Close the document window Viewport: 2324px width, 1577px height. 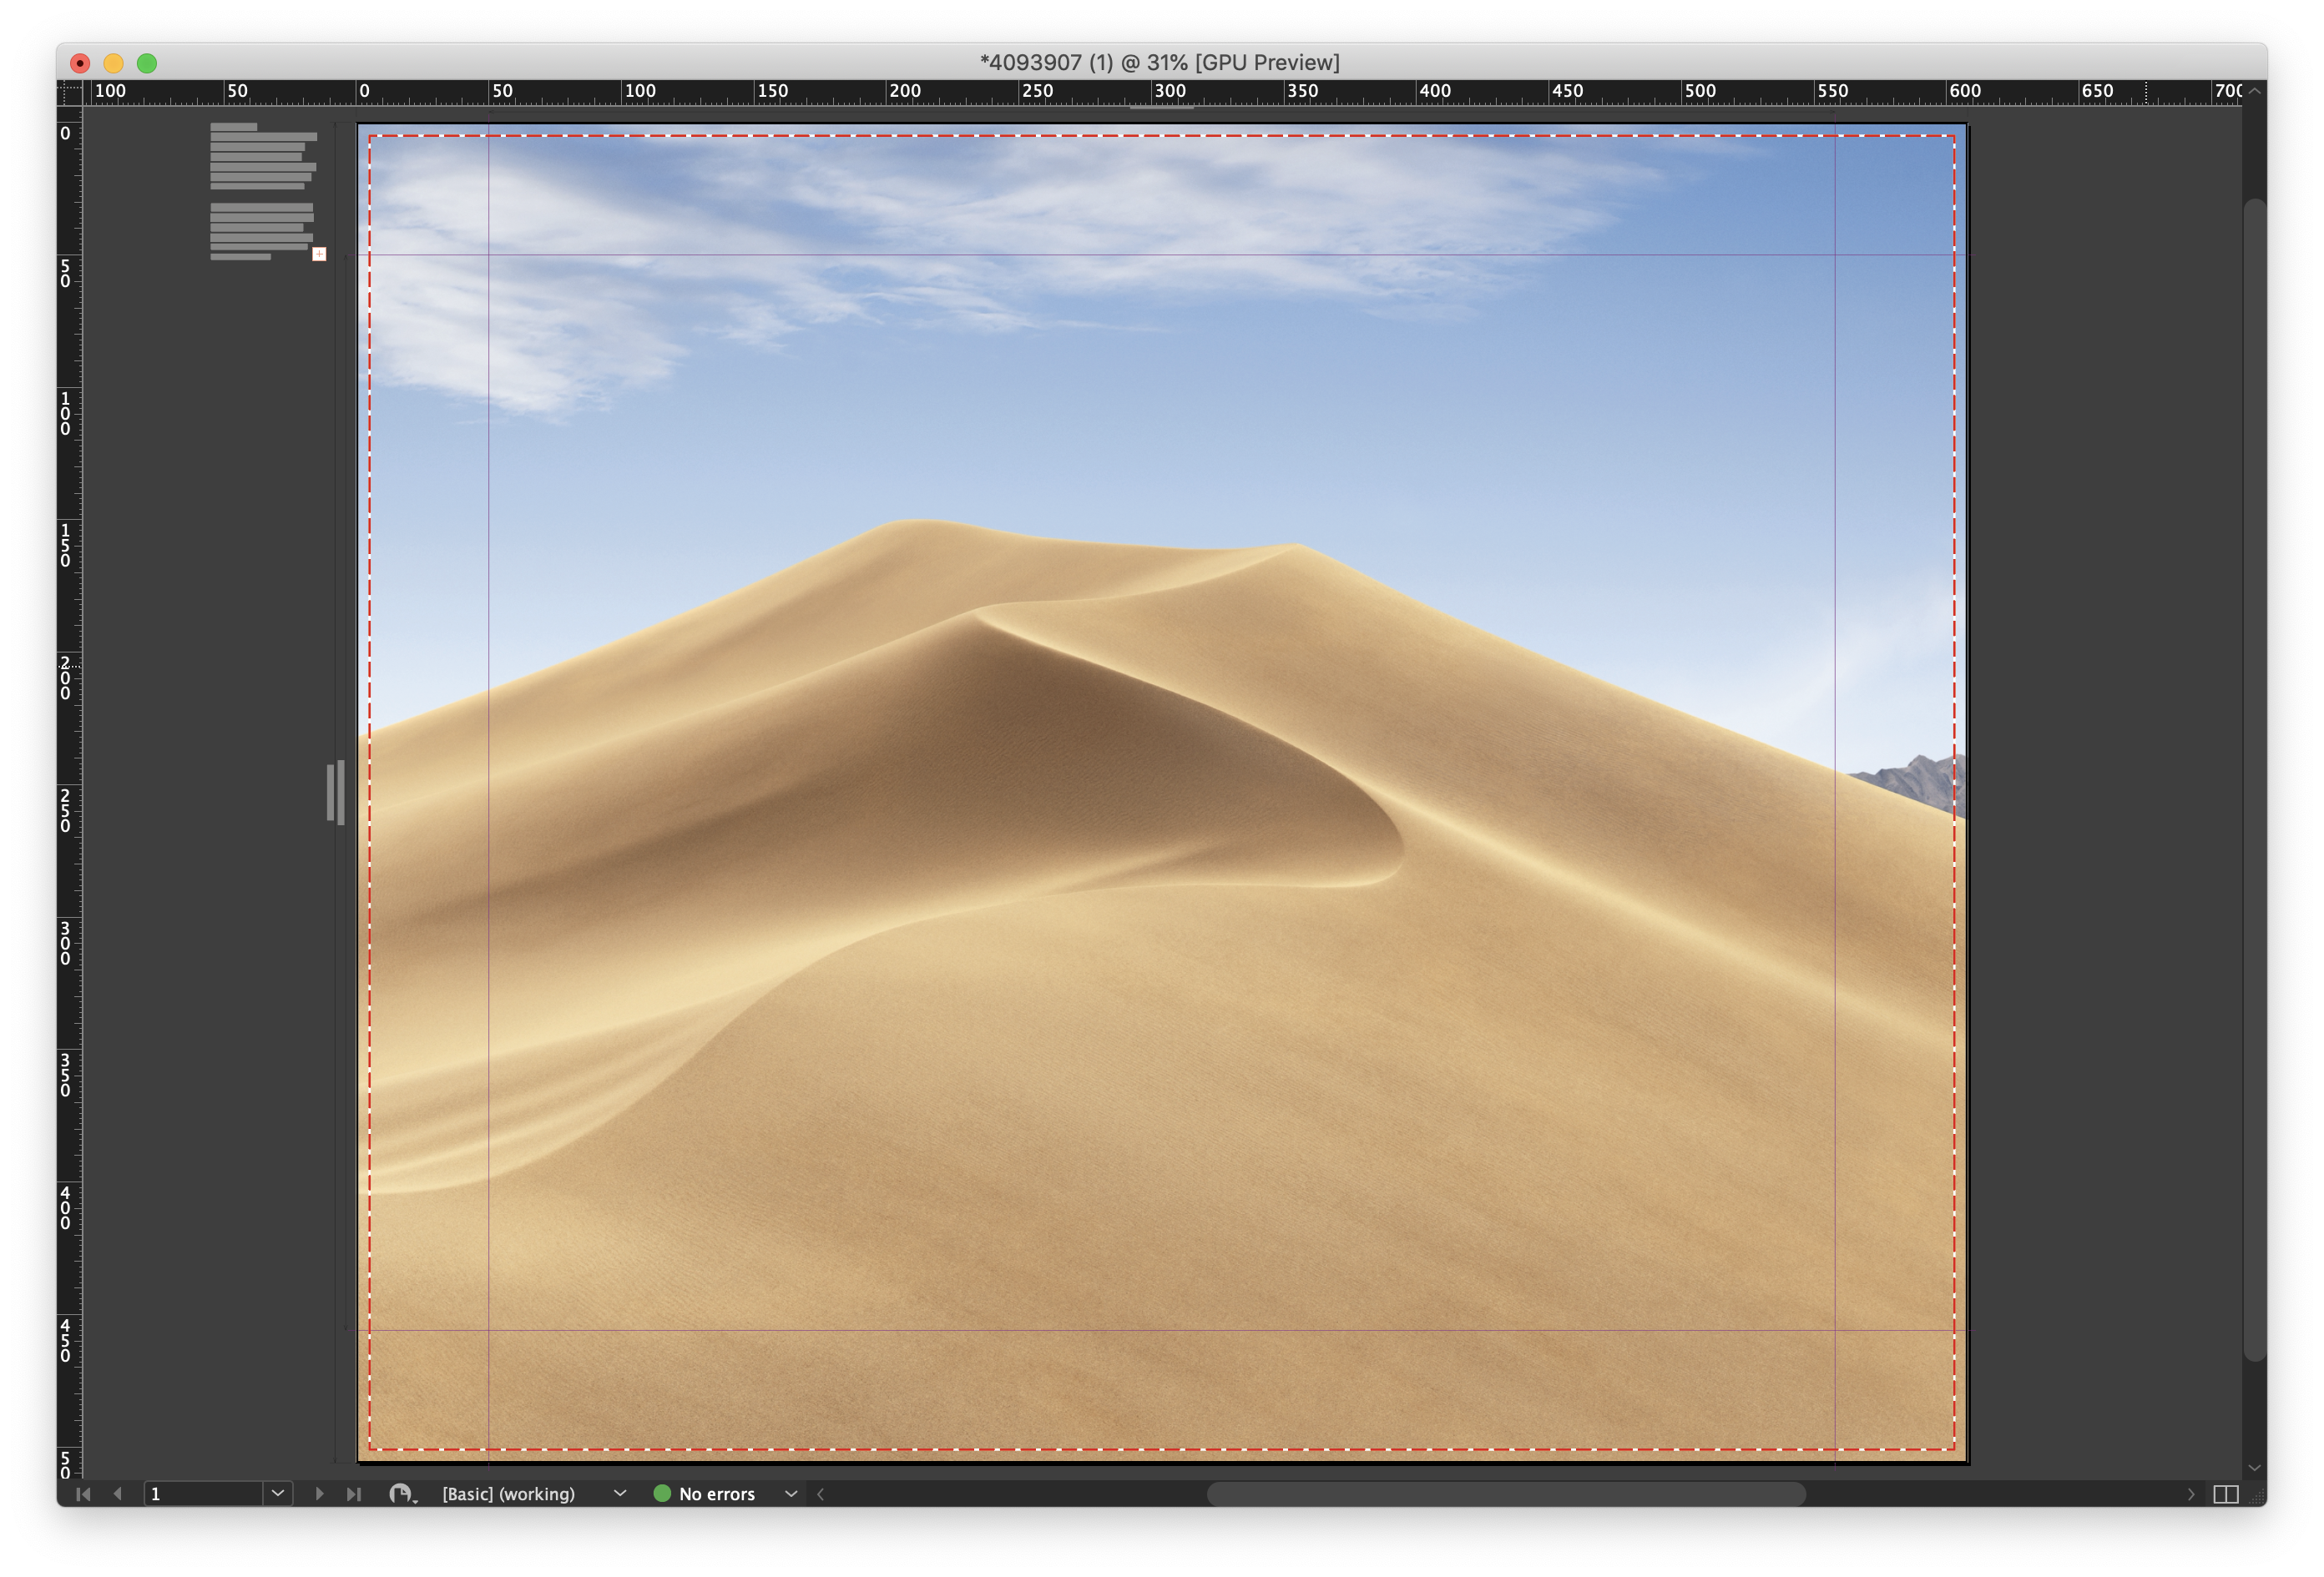tap(80, 63)
